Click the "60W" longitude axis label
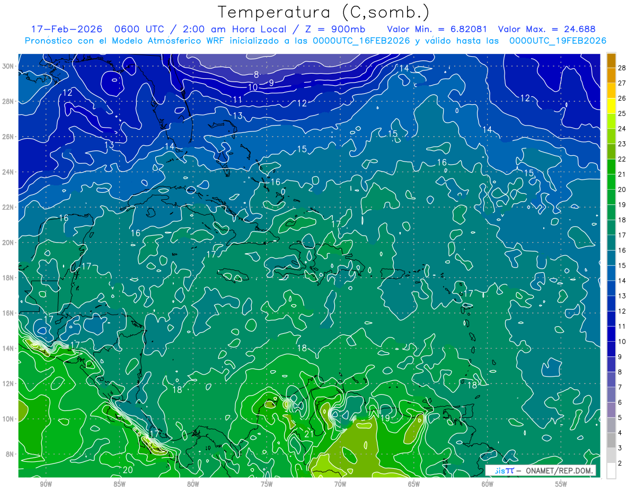 coord(488,484)
